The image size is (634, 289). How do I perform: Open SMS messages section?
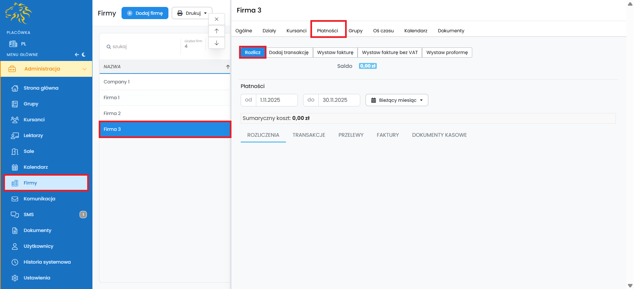tap(29, 215)
